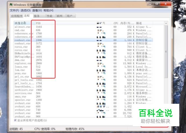Sort by the PID column header
The width and height of the screenshot is (186, 133).
[x=65, y=23]
